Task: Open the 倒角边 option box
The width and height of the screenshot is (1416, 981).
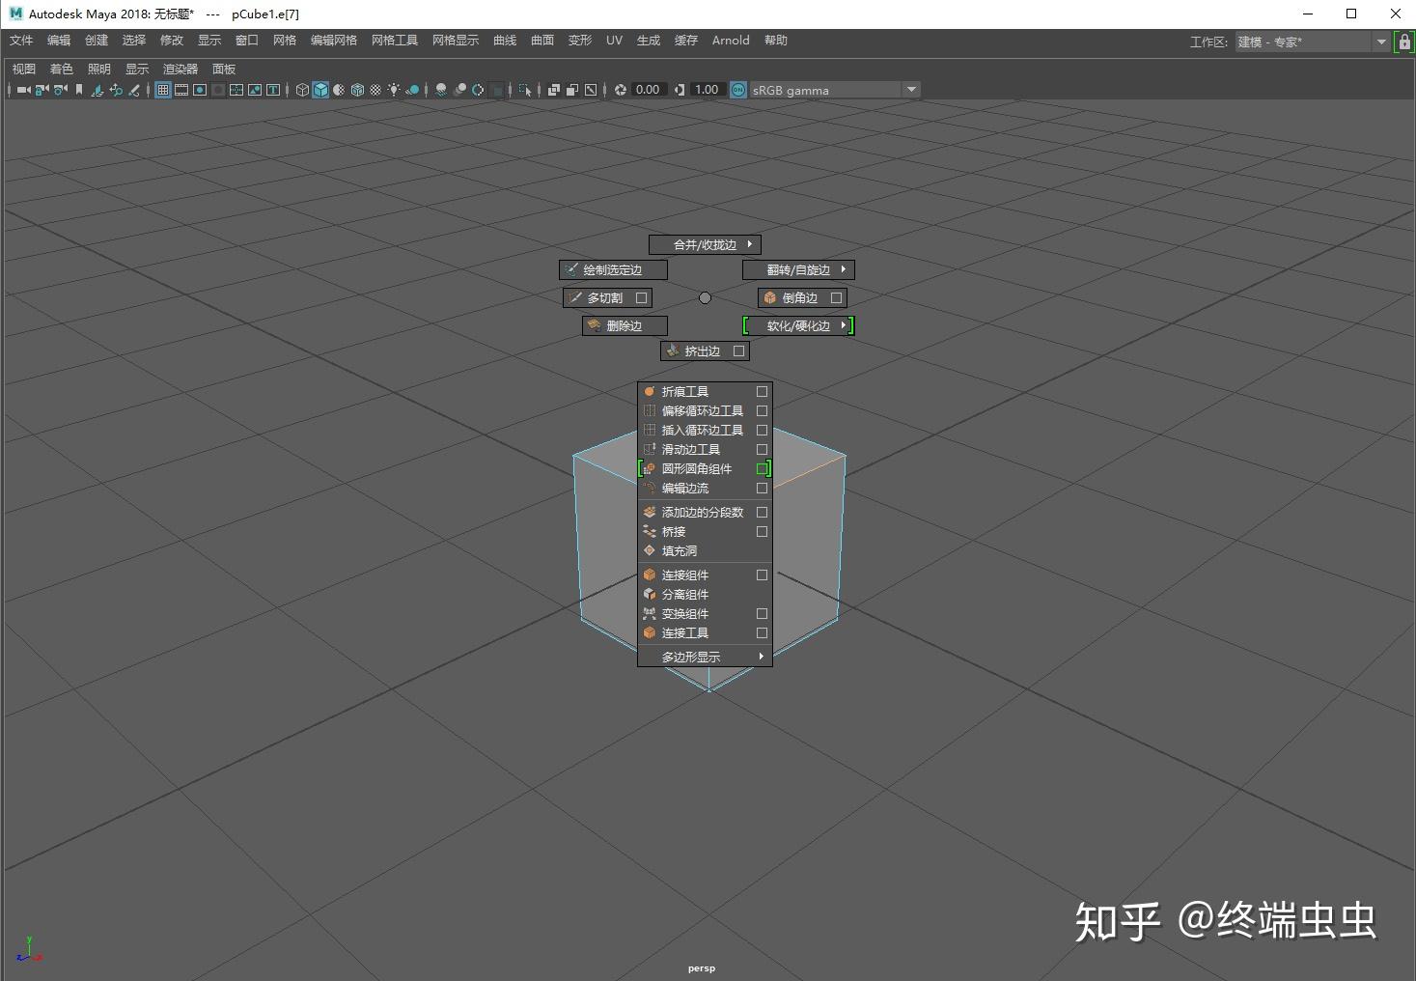Action: coord(836,297)
